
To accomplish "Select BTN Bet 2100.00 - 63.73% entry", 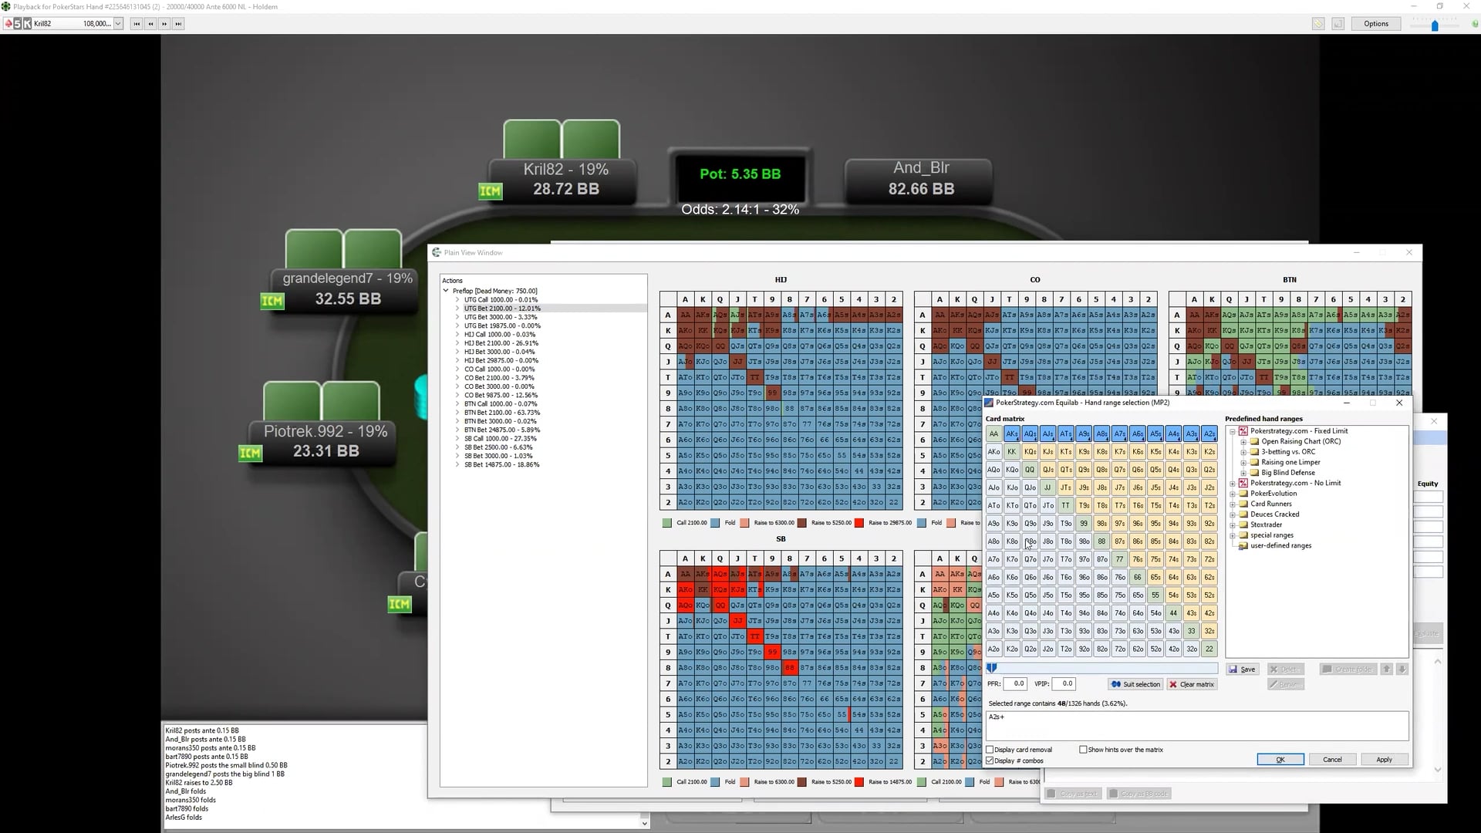I will (501, 413).
